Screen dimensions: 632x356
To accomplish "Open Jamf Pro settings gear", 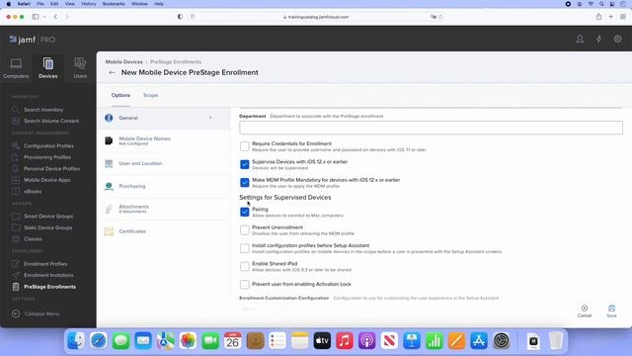I will 617,40.
